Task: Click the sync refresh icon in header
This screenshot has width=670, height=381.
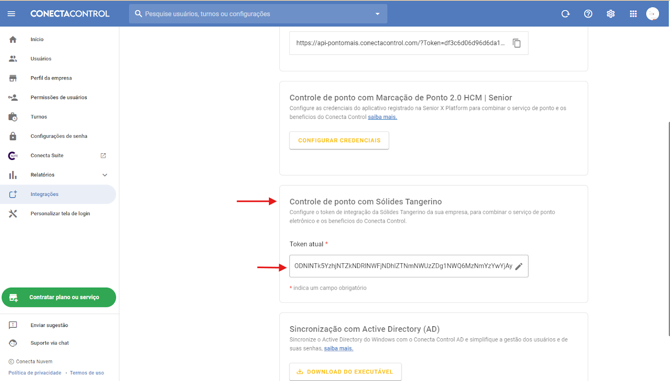Action: tap(566, 14)
